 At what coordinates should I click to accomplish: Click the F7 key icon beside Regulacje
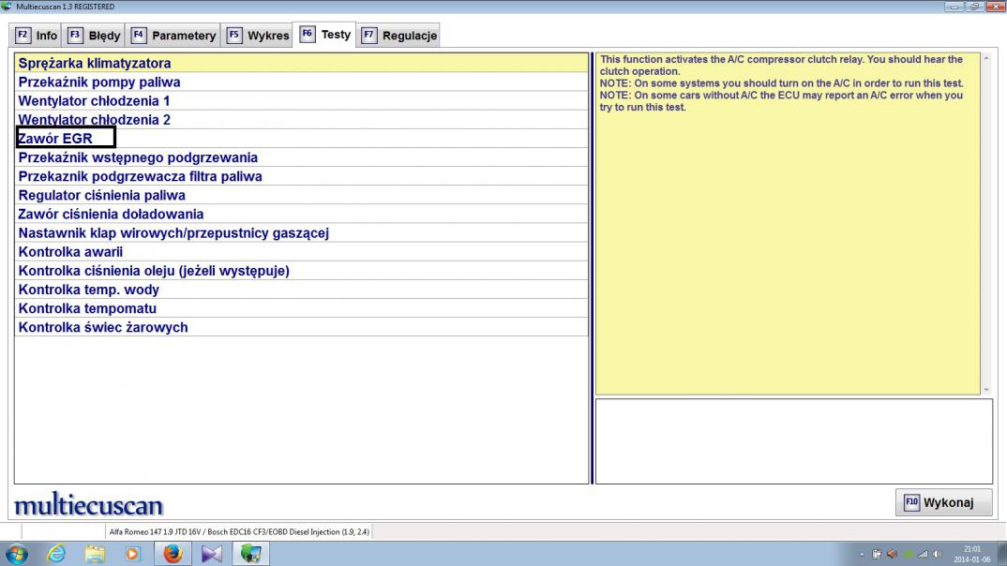(368, 35)
